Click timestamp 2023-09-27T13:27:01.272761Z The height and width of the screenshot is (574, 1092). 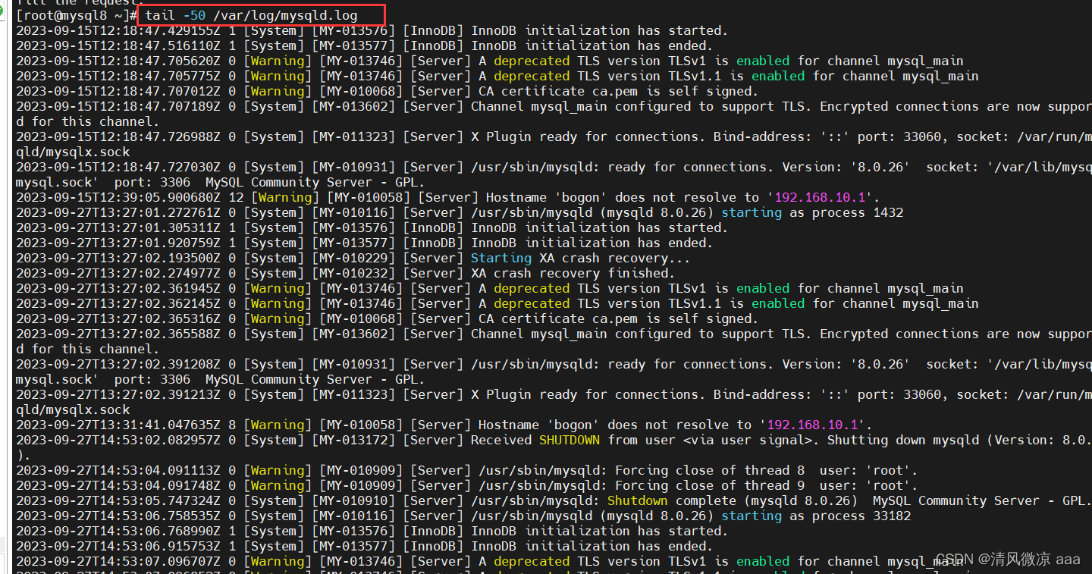(118, 212)
